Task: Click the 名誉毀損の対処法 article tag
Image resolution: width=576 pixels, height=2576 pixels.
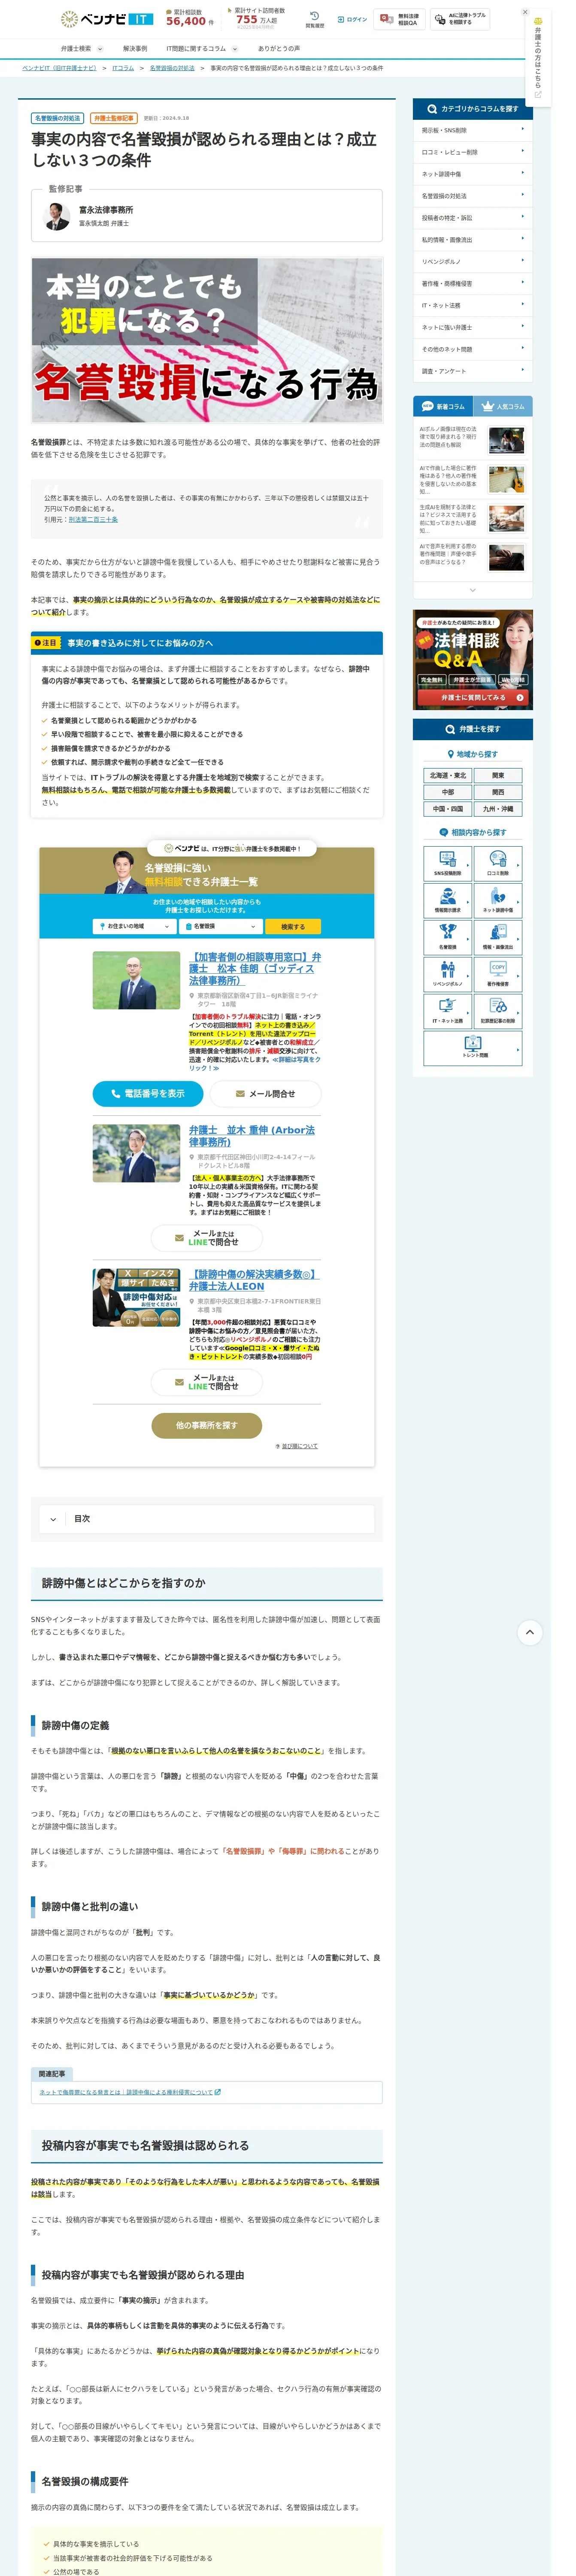Action: (x=57, y=118)
